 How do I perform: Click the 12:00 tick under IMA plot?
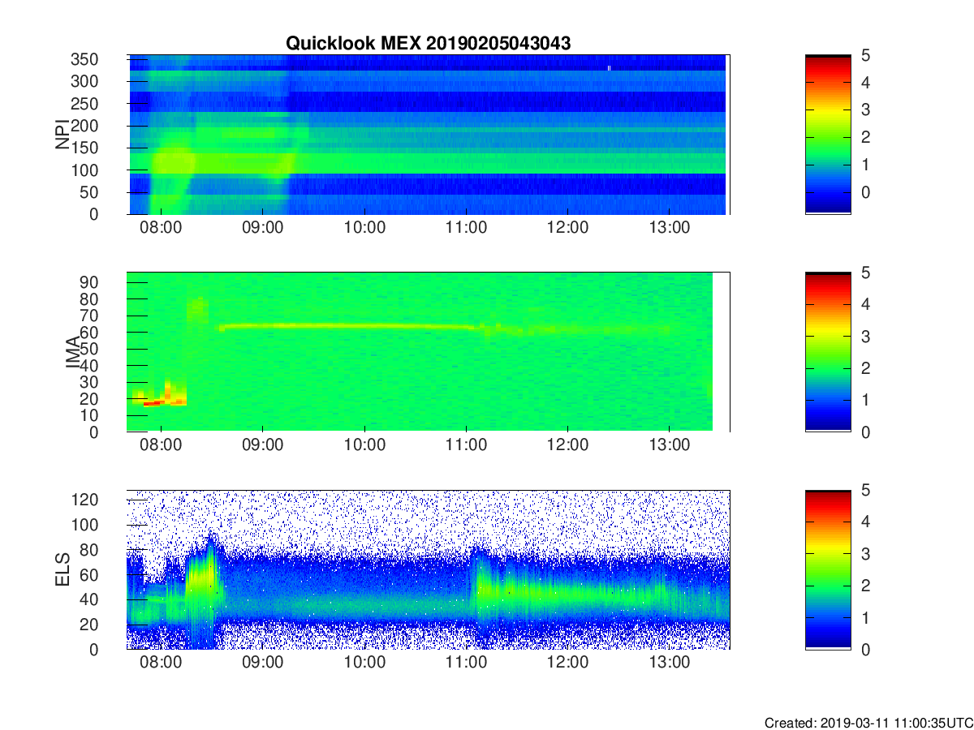pos(567,445)
